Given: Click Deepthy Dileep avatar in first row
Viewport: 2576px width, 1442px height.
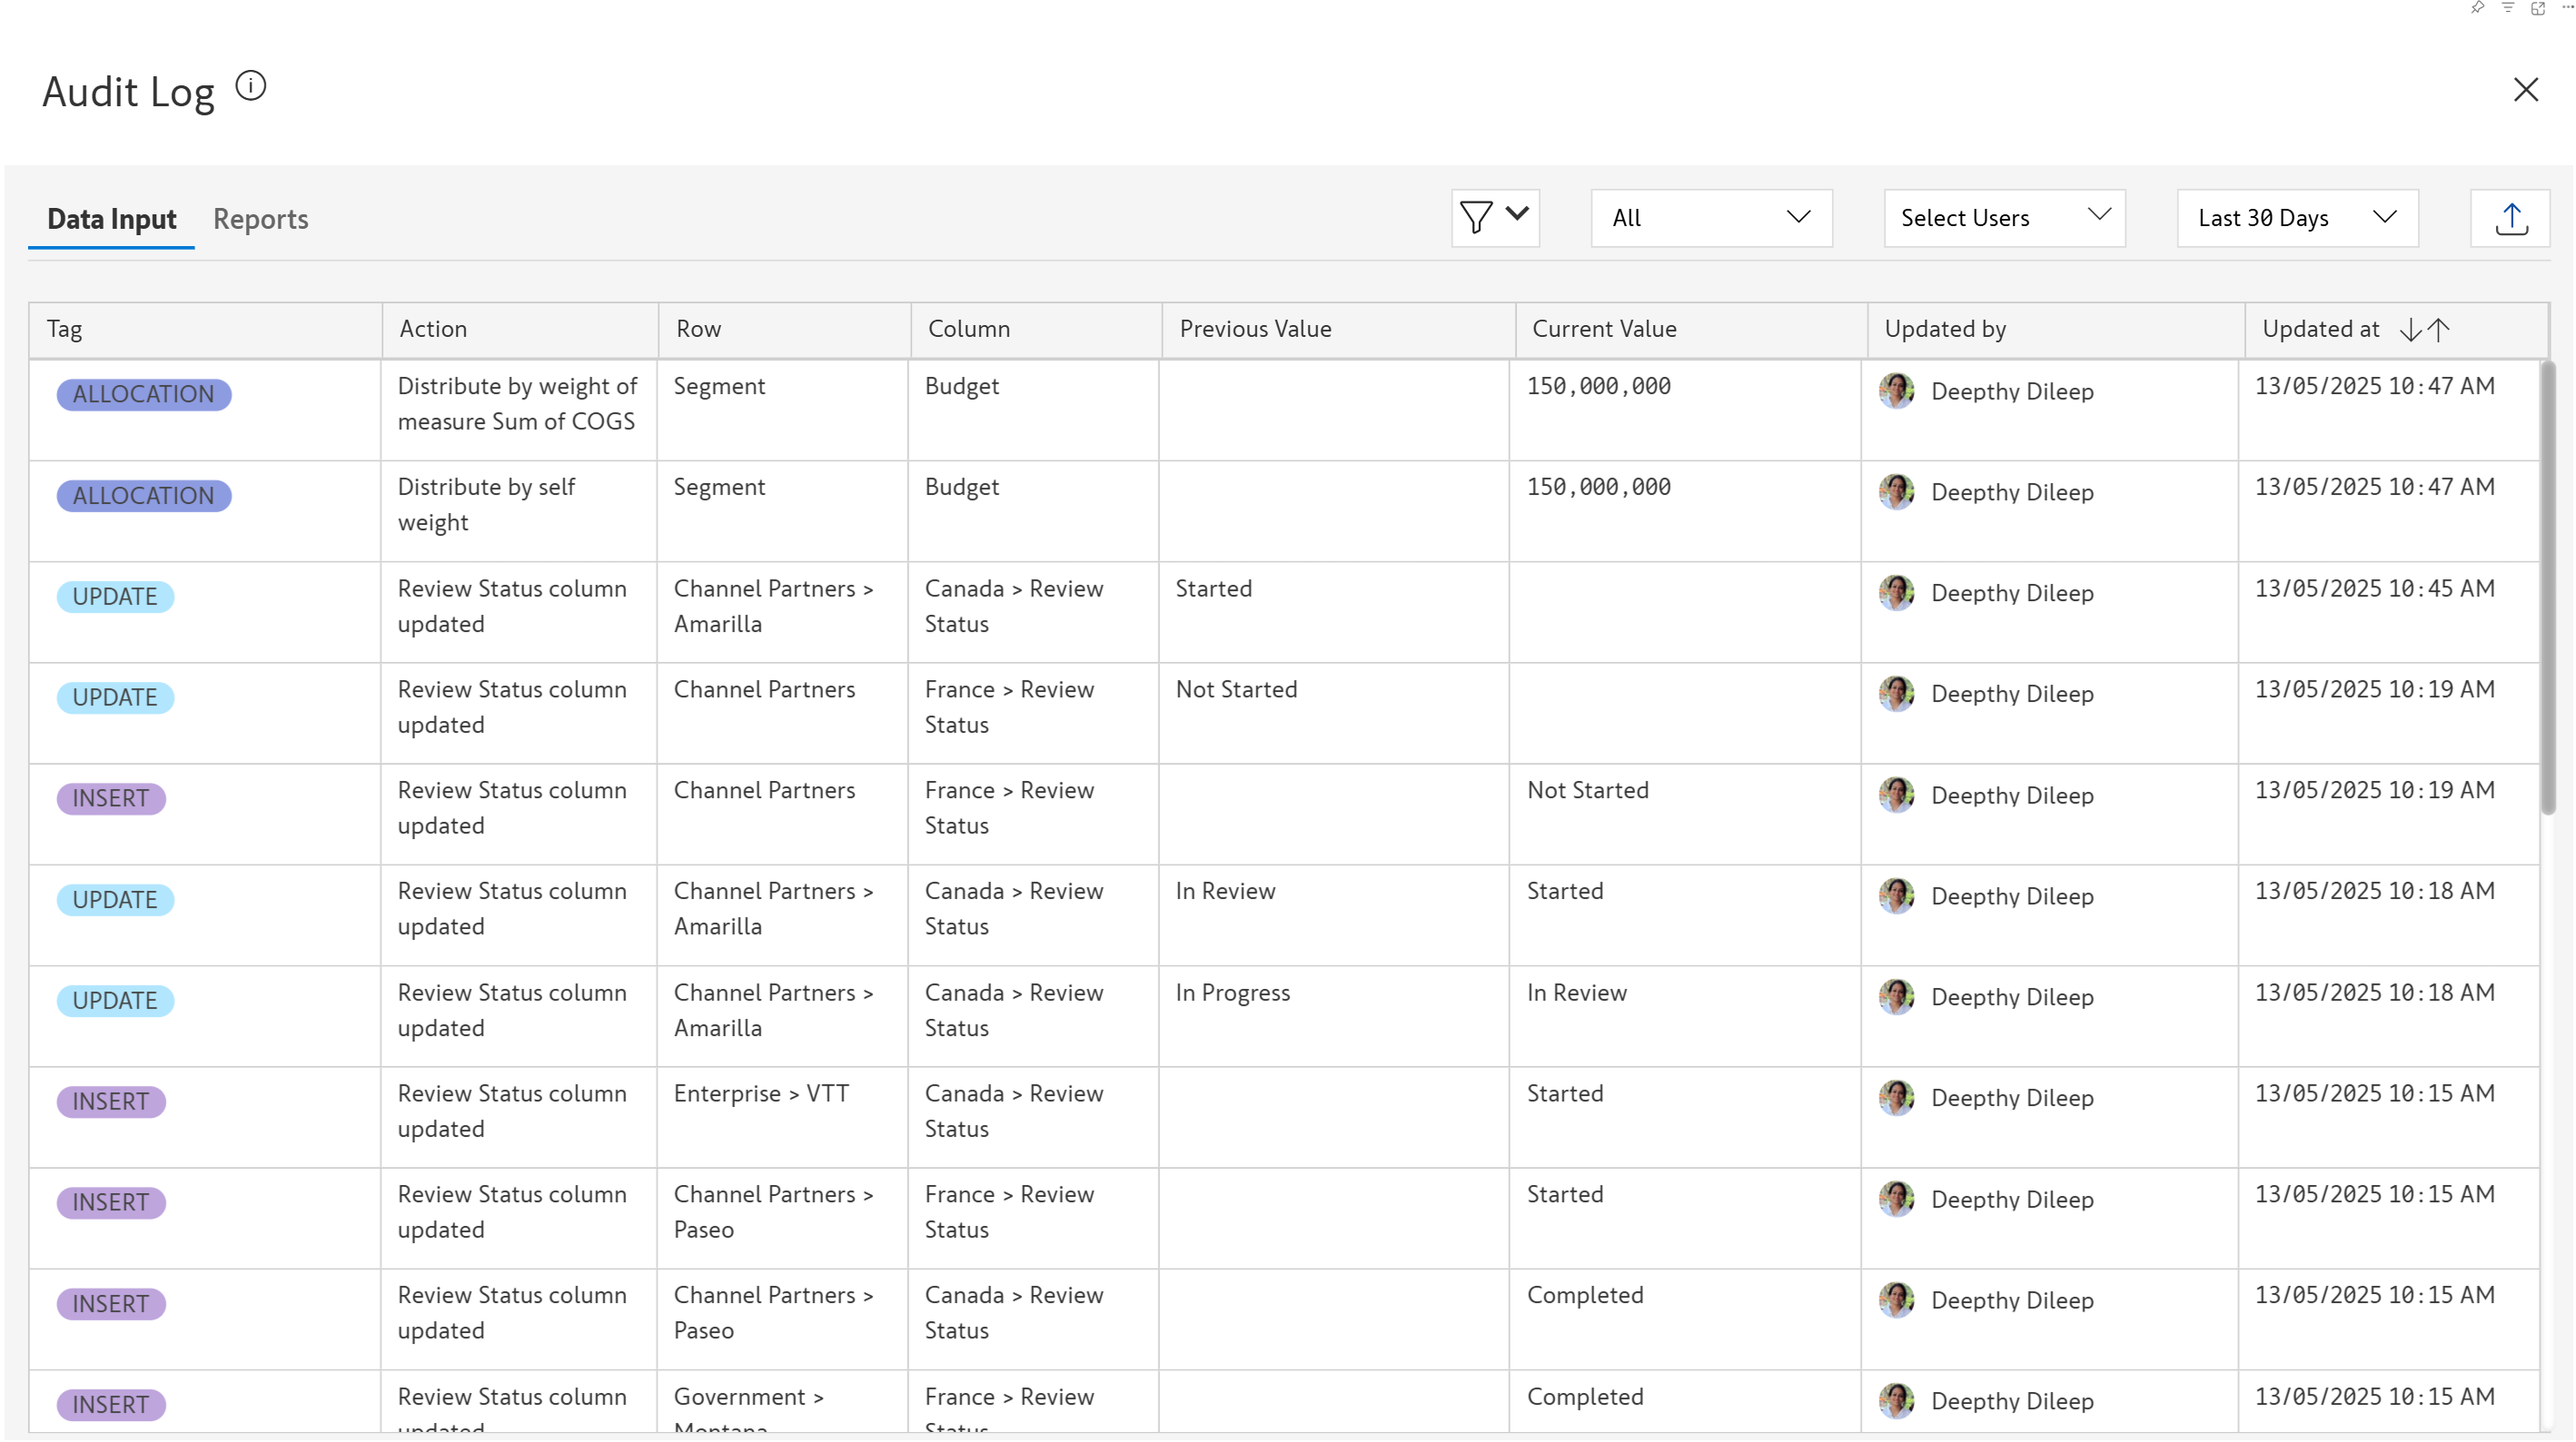Looking at the screenshot, I should click(1896, 391).
